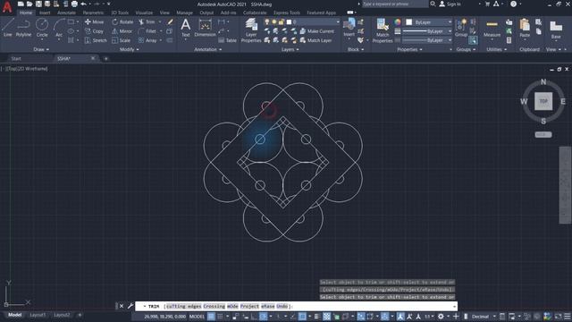Click Match Layer button
The image size is (572, 322).
pos(315,40)
